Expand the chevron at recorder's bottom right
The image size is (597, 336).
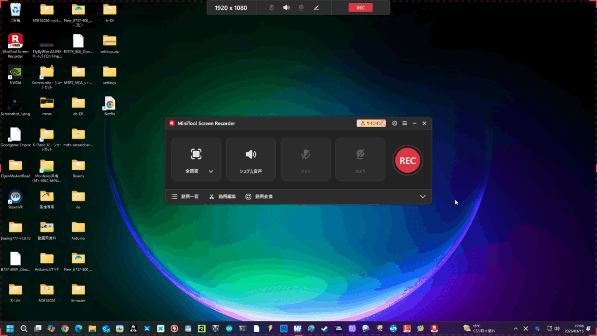tap(423, 197)
